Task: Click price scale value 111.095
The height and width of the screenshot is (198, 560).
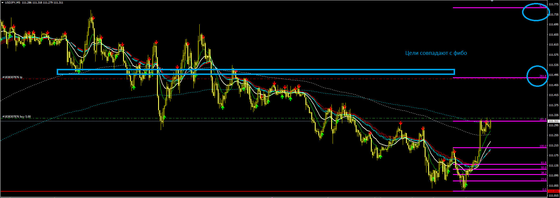Action: (x=554, y=176)
